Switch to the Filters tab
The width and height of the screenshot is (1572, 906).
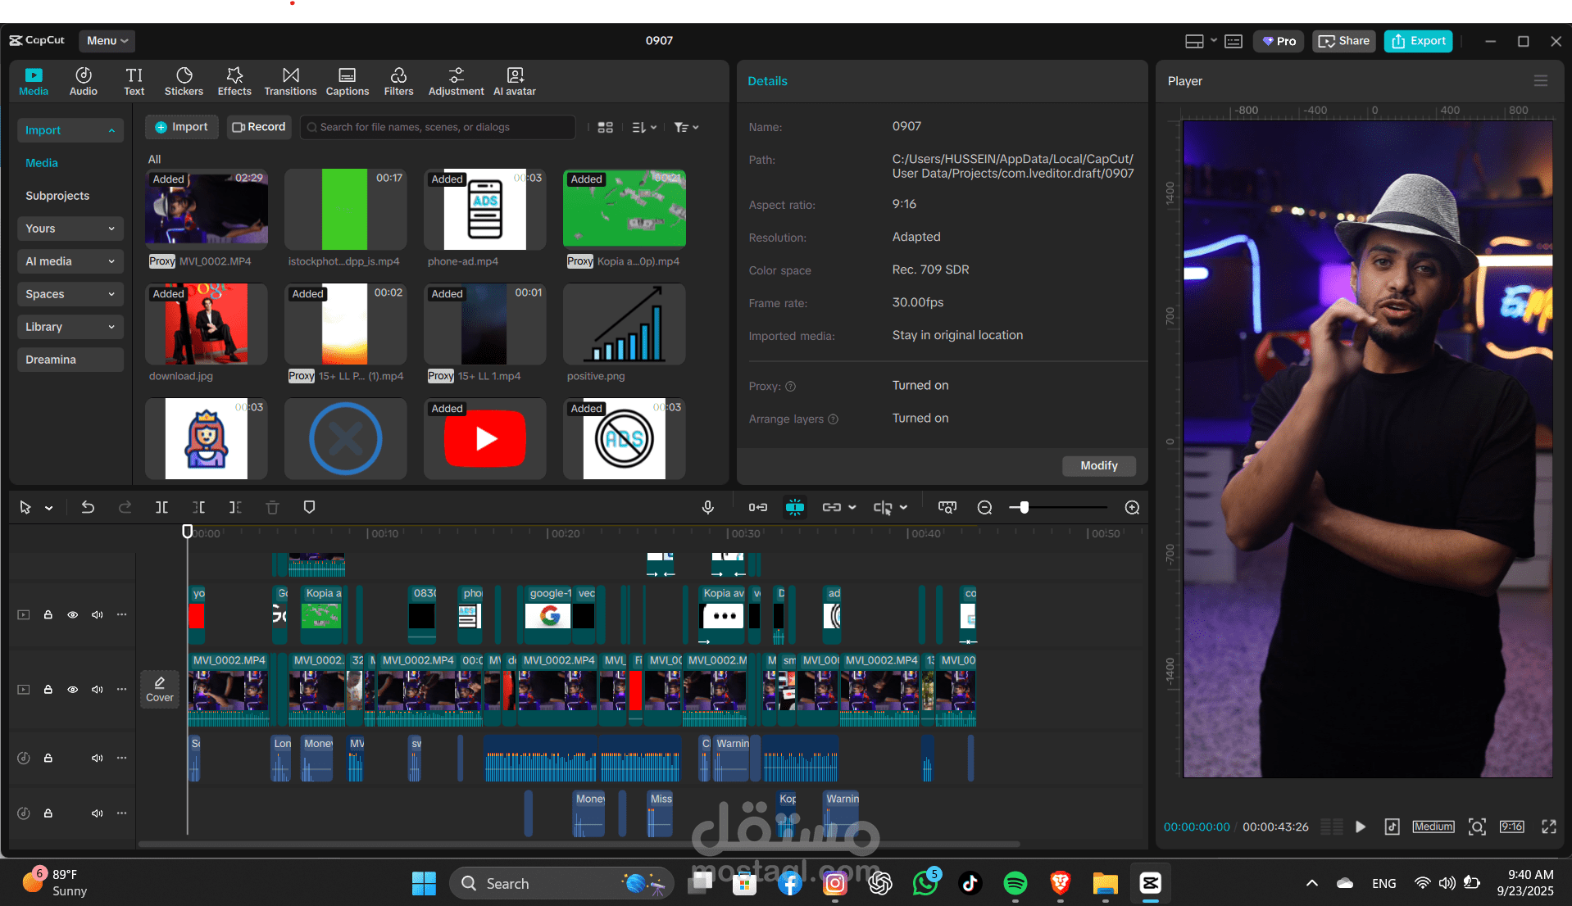click(398, 81)
